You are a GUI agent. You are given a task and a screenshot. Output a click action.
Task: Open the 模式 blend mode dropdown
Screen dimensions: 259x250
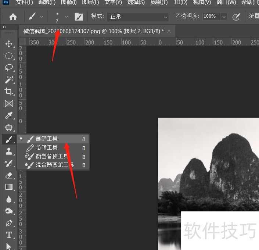[138, 17]
